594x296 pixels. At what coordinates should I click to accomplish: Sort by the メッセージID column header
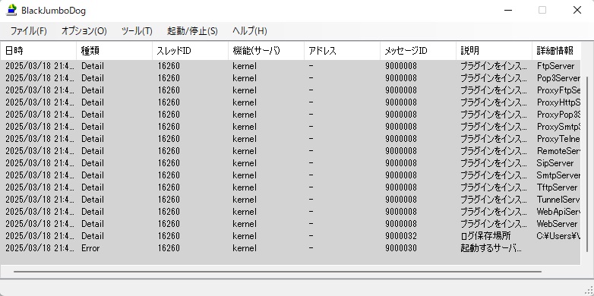[x=419, y=50]
